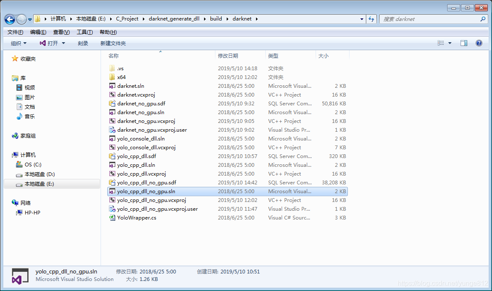Image resolution: width=492 pixels, height=291 pixels.
Task: Click the yolo_console_dll.vcxproj file icon
Action: point(112,147)
